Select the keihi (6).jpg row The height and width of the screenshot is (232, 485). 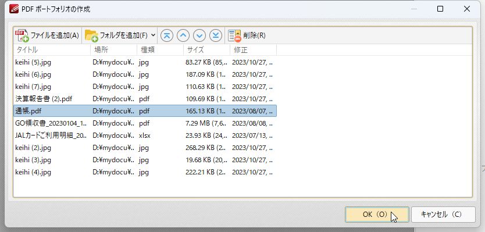click(x=145, y=74)
